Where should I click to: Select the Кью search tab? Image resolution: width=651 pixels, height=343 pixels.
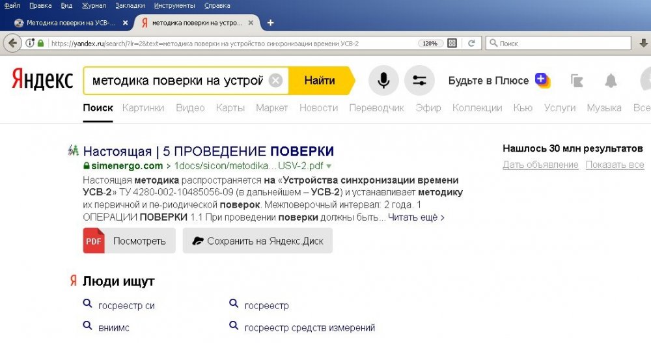click(523, 108)
